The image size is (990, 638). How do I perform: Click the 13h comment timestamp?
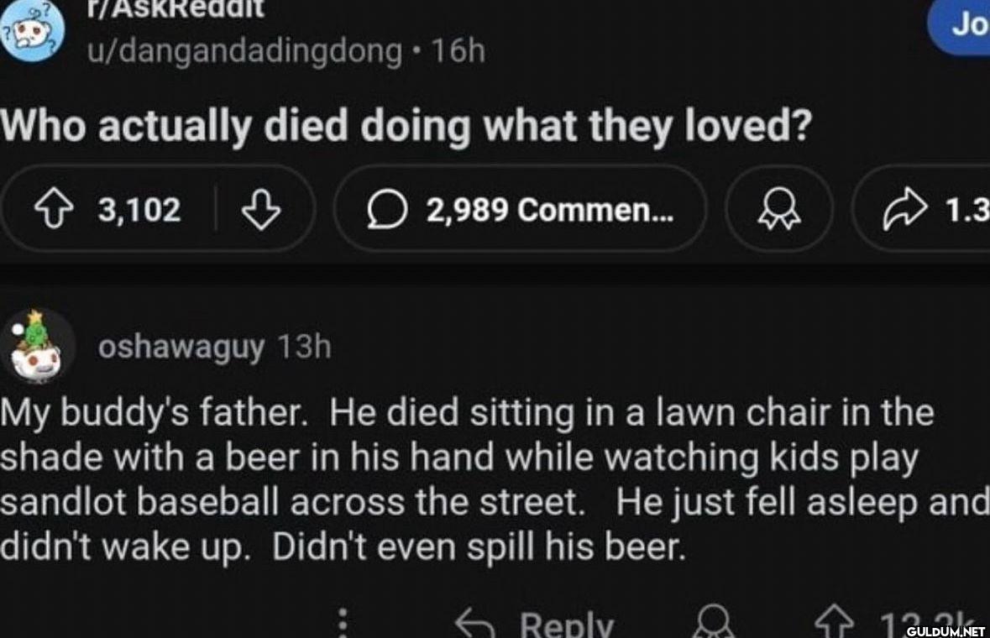point(304,346)
